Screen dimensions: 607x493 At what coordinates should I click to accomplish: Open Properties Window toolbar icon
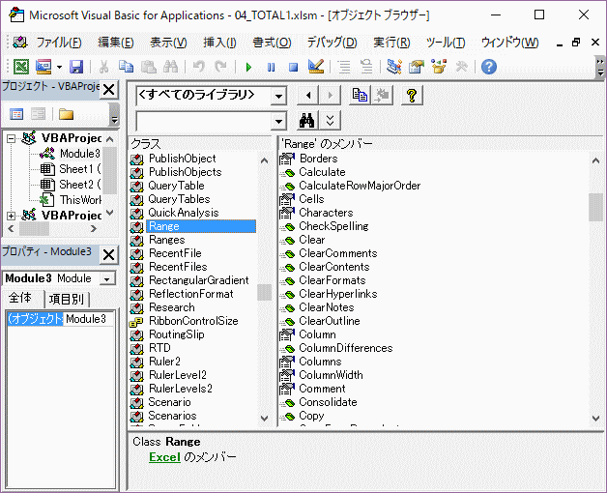417,67
